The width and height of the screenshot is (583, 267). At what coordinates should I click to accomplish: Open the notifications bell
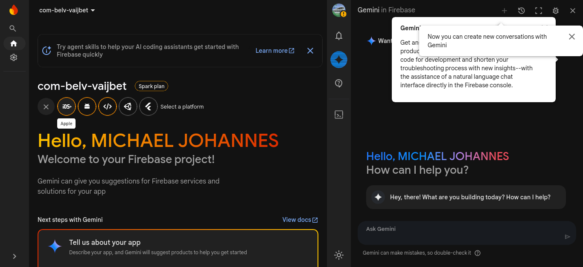(339, 36)
